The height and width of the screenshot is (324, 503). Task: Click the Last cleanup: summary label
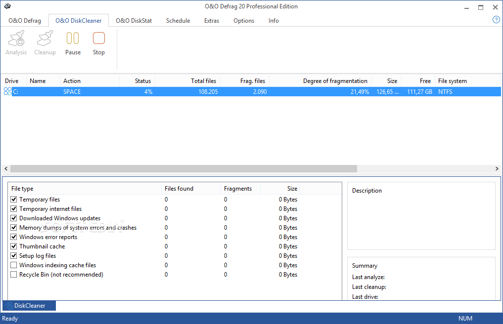(x=369, y=287)
